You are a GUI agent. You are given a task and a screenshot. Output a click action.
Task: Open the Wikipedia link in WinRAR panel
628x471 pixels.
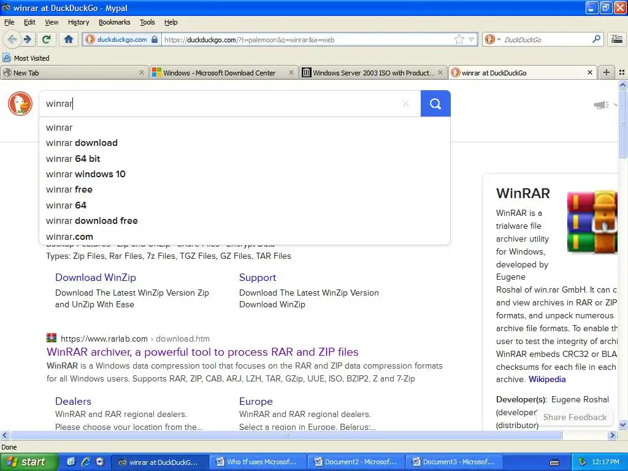click(547, 379)
